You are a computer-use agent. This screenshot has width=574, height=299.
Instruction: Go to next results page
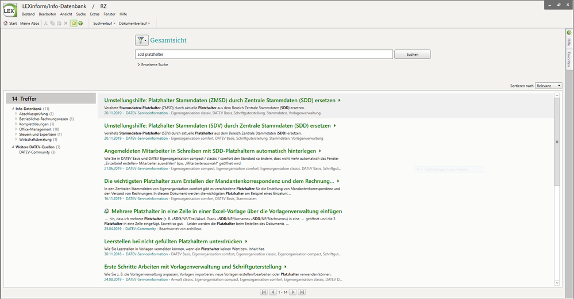(293, 292)
